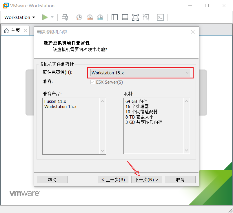Image resolution: width=233 pixels, height=213 pixels.
Task: Go back with 上一步(B) button
Action: (x=113, y=180)
